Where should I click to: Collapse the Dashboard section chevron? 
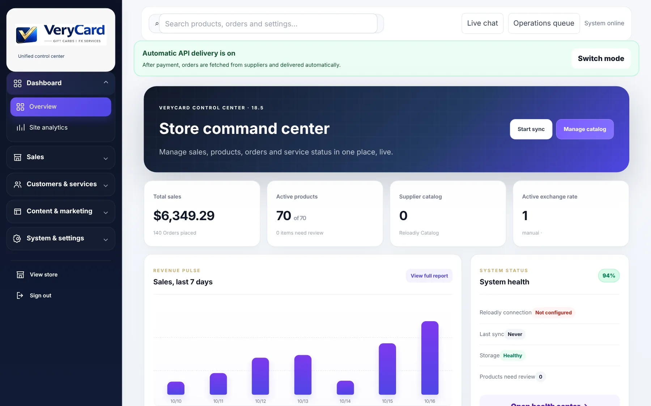click(x=106, y=83)
